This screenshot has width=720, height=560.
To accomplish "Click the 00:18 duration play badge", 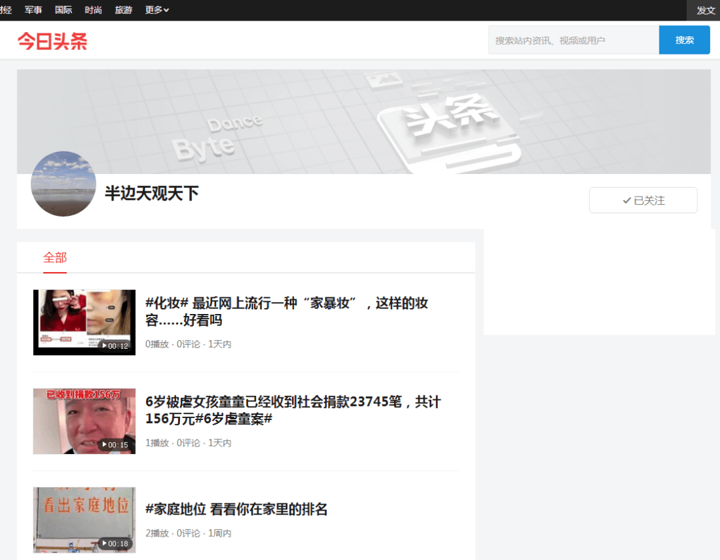I will [x=114, y=544].
